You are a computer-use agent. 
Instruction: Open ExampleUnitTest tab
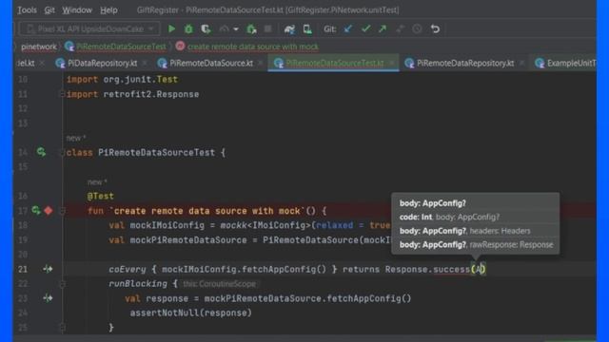point(565,63)
